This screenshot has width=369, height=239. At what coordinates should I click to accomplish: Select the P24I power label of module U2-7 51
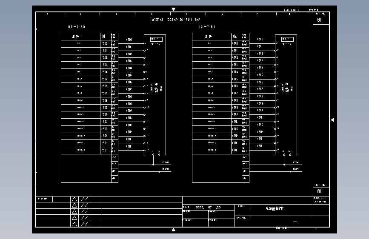[x=296, y=162]
